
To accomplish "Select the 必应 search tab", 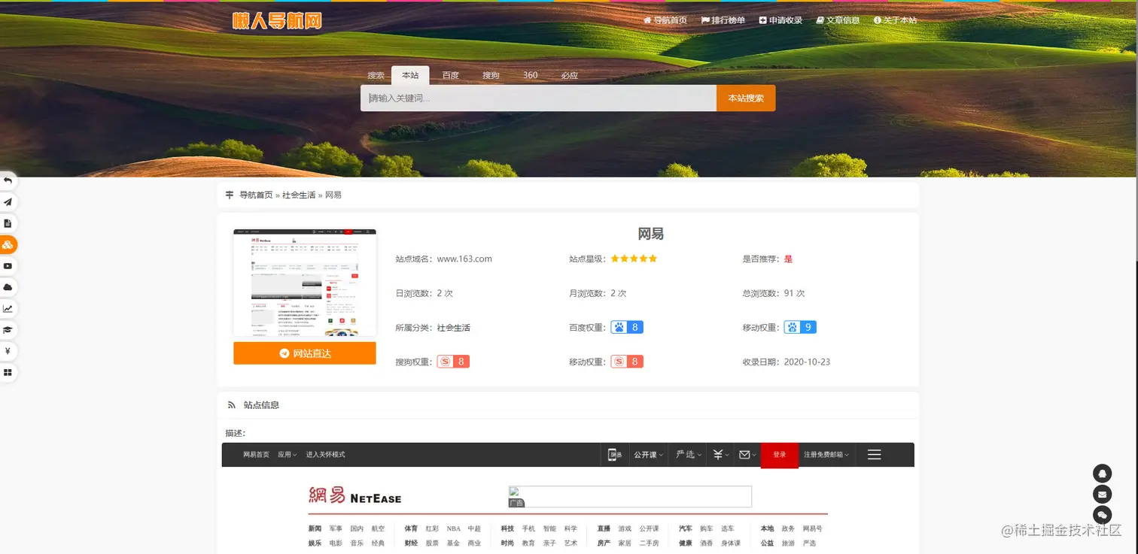I will [x=570, y=75].
